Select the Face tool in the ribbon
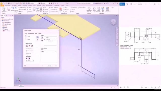161x91 pixels. coord(9,9)
